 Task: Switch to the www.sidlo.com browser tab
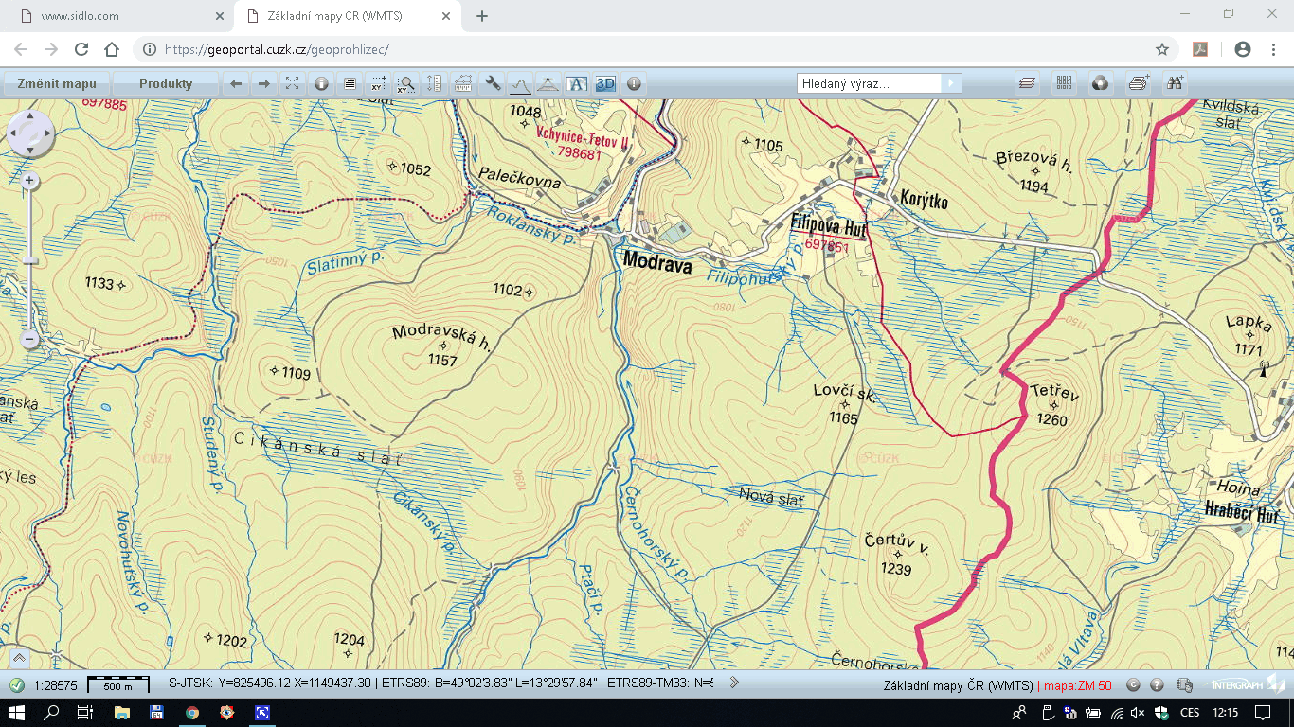(x=114, y=16)
